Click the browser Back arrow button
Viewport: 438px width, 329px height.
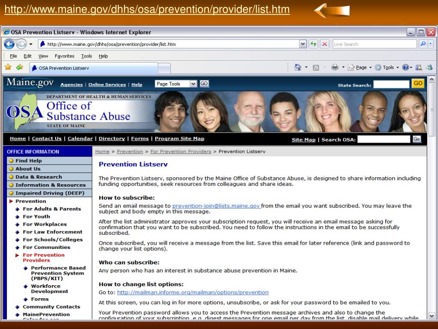(x=9, y=44)
